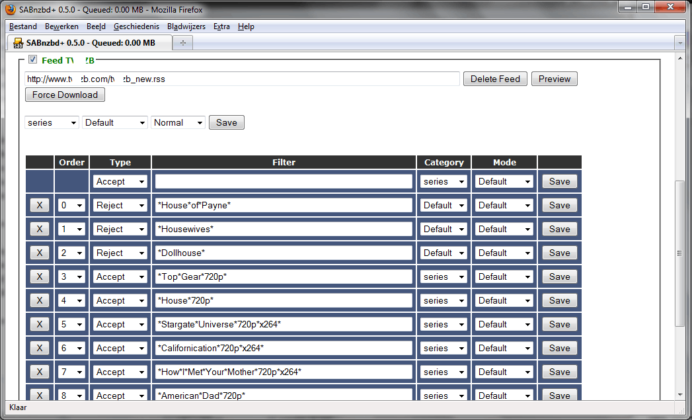Open the feed priority dropdown showing Normal

(178, 123)
